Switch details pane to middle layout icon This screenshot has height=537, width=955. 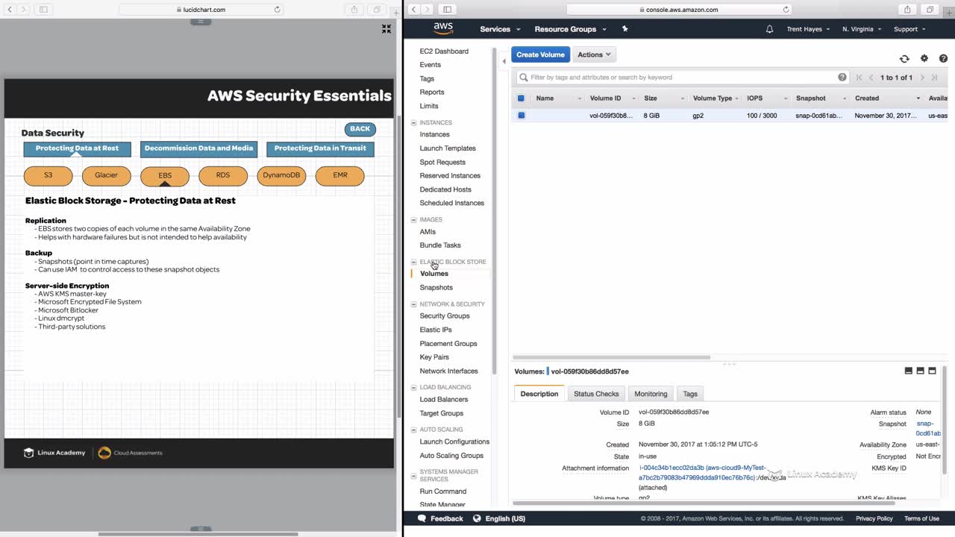coord(920,371)
